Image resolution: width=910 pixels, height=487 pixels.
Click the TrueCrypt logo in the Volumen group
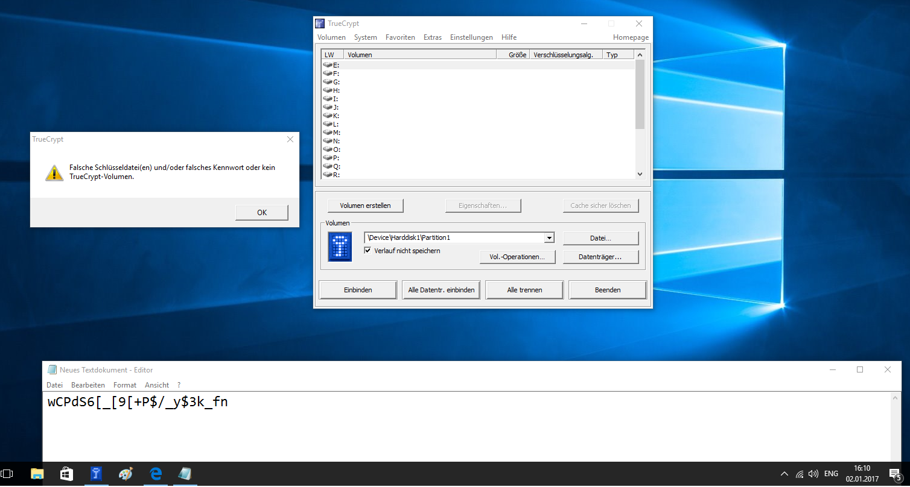point(340,247)
